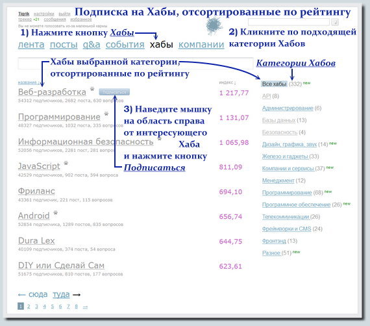This screenshot has height=326, width=370.
Task: Click the hub search input field
Action: 135,63
